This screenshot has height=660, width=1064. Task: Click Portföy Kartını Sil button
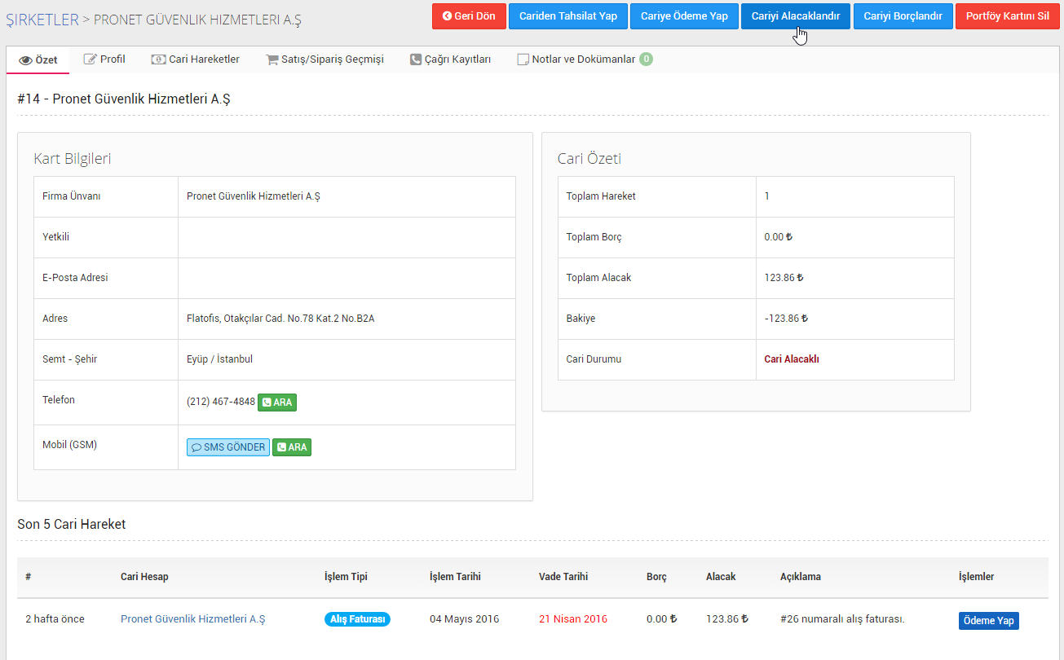click(1007, 16)
